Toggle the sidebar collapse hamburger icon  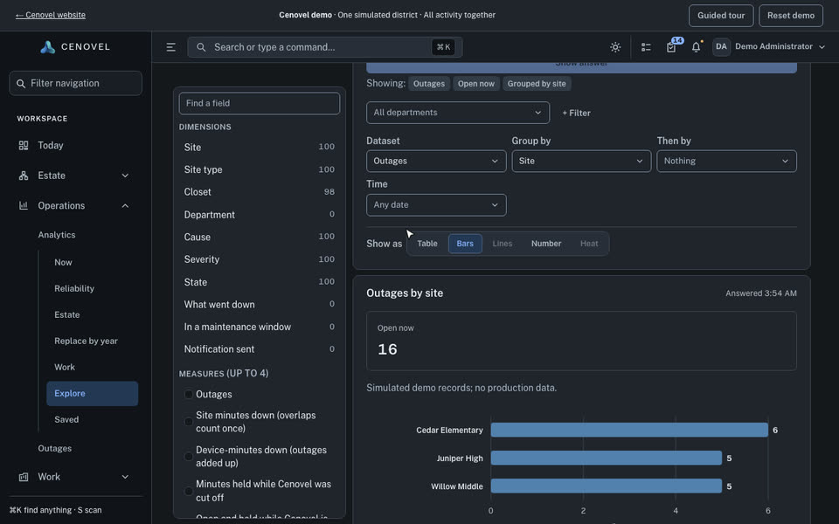[x=170, y=47]
